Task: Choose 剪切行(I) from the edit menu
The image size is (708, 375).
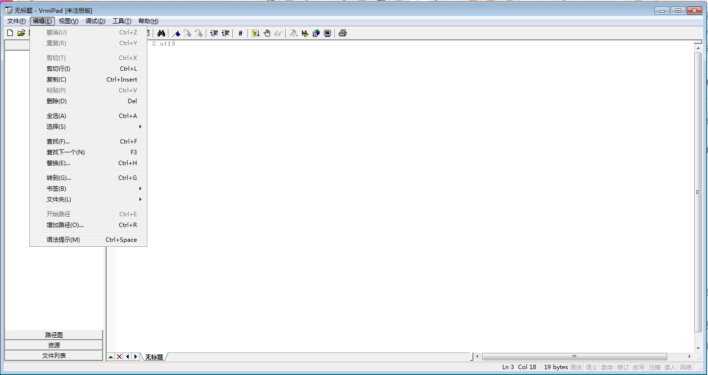Action: [x=88, y=69]
